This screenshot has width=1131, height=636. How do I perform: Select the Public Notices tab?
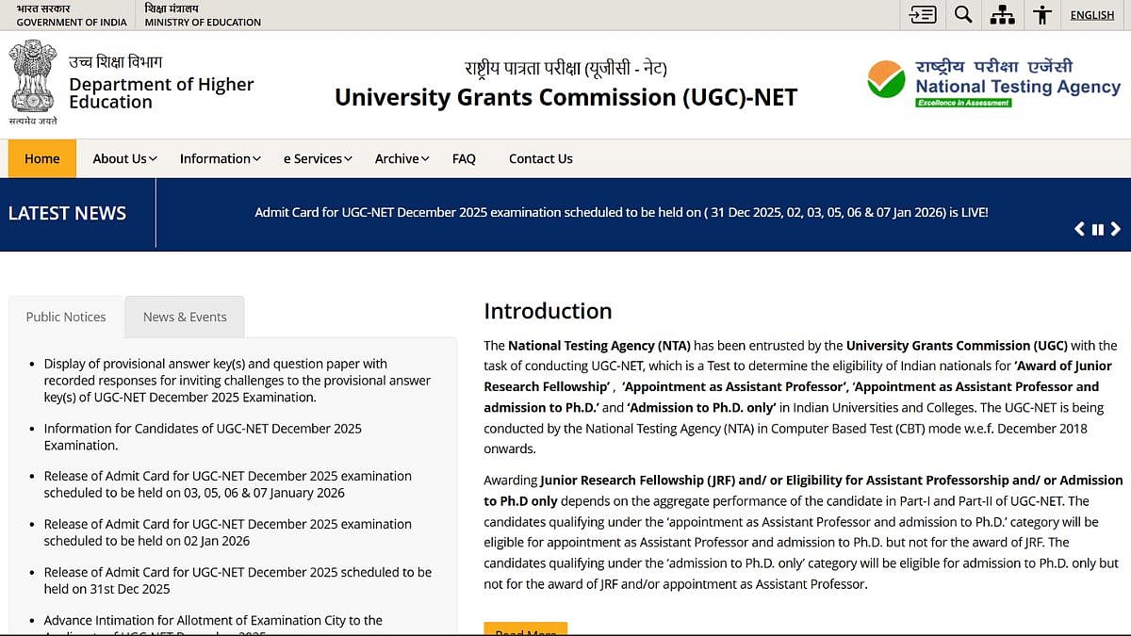click(x=66, y=317)
